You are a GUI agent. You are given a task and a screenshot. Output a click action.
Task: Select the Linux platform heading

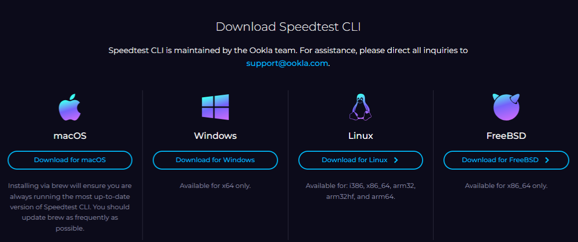(361, 135)
